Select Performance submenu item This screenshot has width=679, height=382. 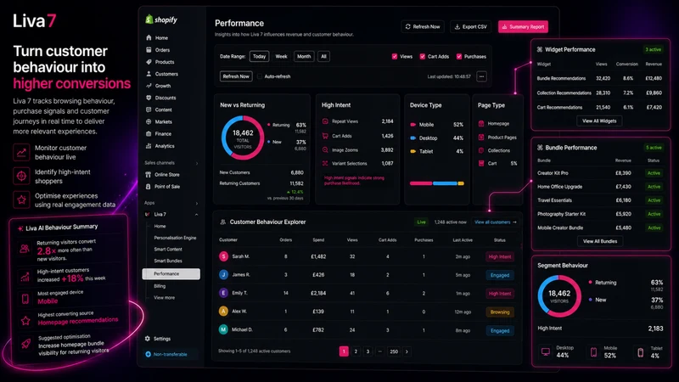tap(171, 273)
